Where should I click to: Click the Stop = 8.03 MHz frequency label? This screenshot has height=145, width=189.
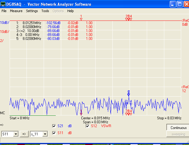pos(169,118)
